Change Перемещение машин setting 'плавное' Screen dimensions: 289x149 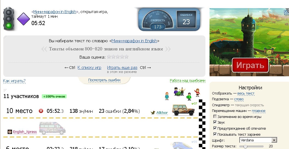258,111
